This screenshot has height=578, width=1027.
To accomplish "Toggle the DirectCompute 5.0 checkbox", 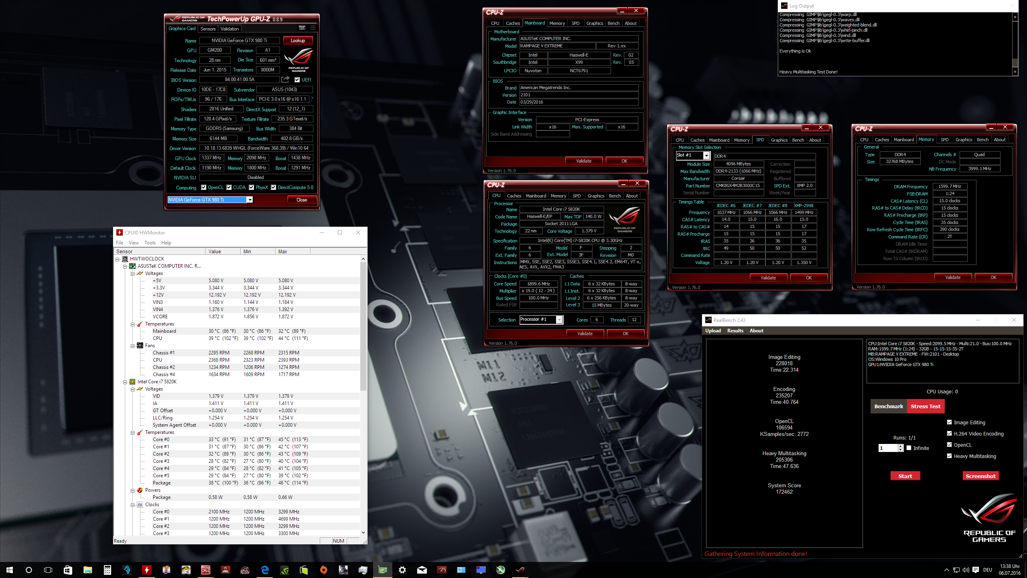I will [x=274, y=187].
